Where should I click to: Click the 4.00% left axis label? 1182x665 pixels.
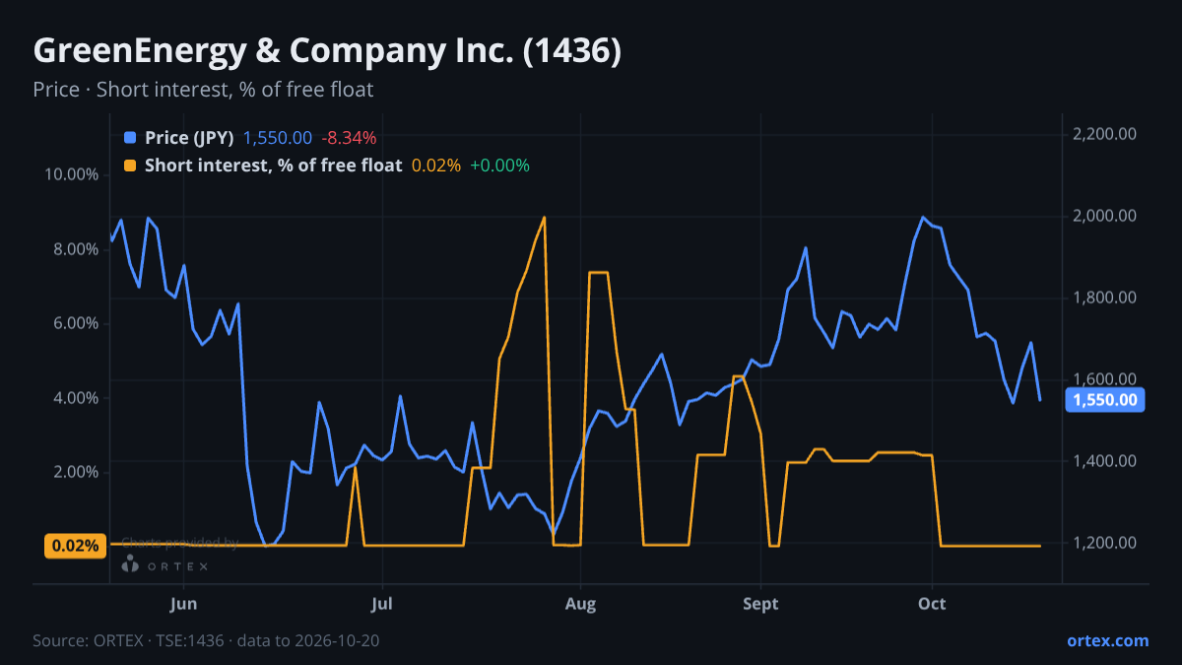pos(76,398)
